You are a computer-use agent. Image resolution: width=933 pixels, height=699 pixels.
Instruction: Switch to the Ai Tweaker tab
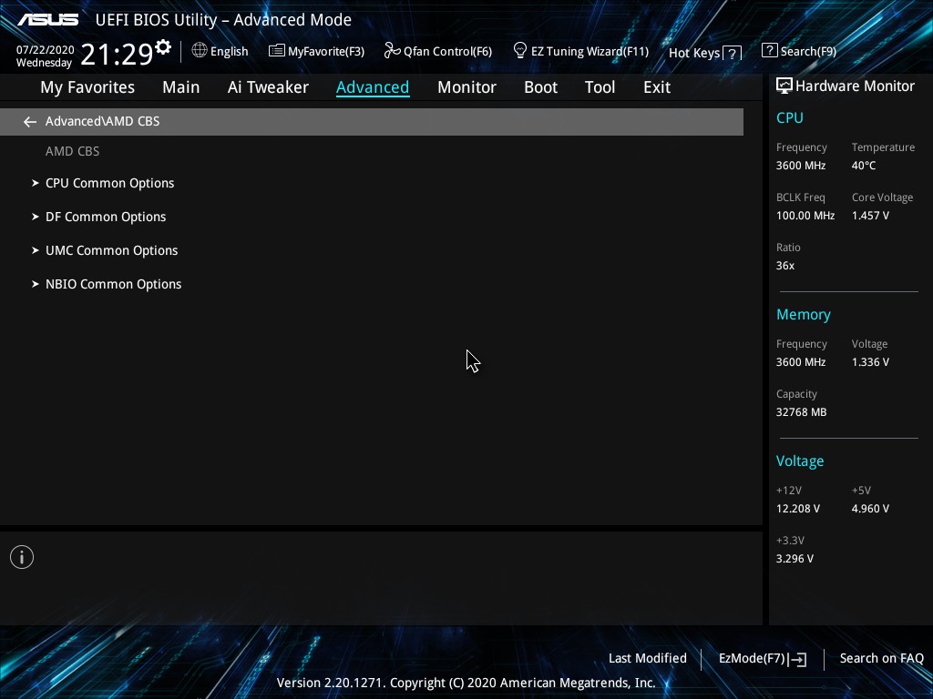pyautogui.click(x=268, y=87)
